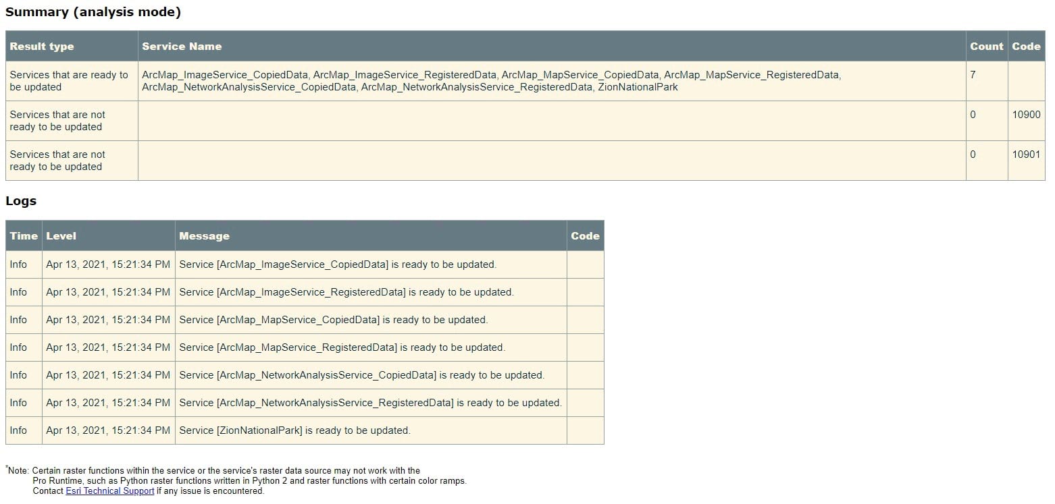This screenshot has height=504, width=1055.
Task: Click the Time column header in Logs table
Action: tap(24, 235)
